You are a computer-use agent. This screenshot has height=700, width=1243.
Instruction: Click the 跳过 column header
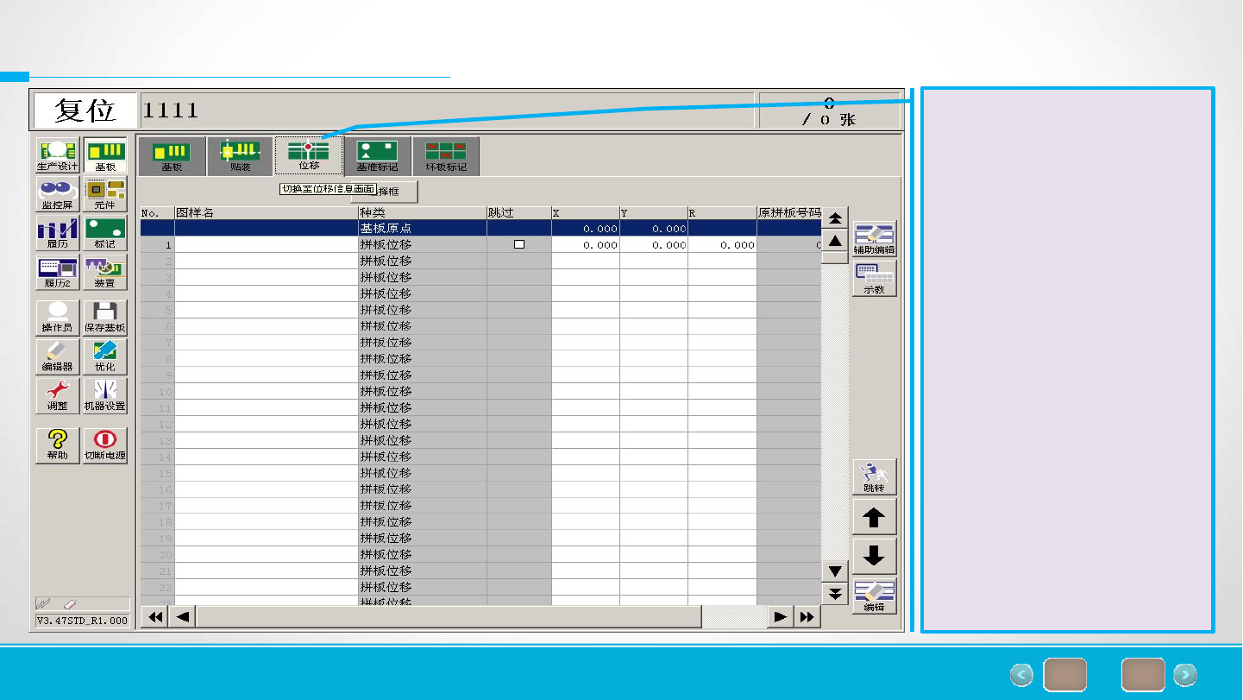click(x=518, y=212)
